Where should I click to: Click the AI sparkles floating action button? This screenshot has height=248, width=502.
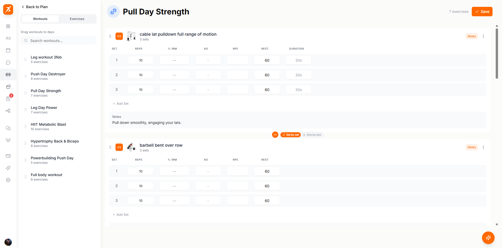pyautogui.click(x=488, y=238)
